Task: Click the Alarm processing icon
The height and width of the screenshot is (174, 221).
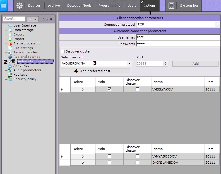Action: pos(10,43)
